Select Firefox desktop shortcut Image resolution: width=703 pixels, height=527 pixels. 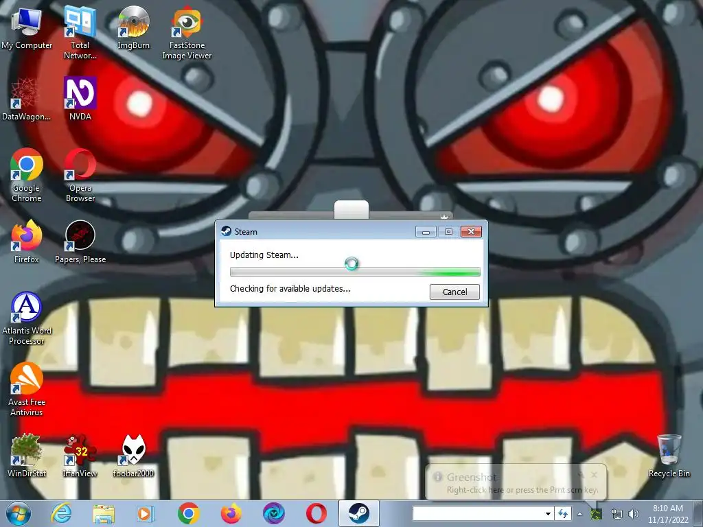(x=27, y=242)
